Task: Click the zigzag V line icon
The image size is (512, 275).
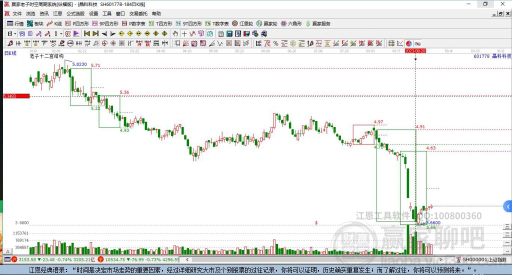Action: 220,43
